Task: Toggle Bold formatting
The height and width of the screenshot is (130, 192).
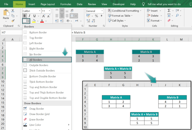Action: [24, 16]
